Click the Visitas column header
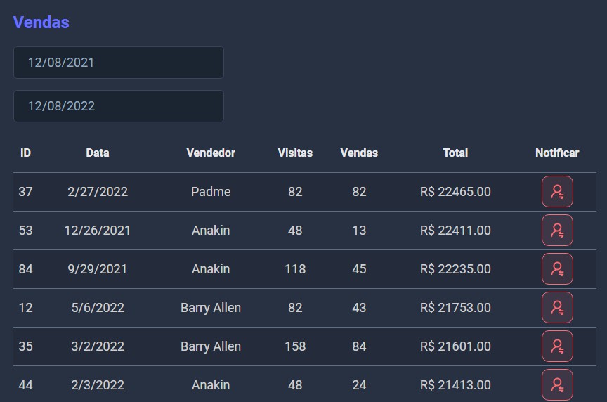This screenshot has width=607, height=402. coord(295,153)
